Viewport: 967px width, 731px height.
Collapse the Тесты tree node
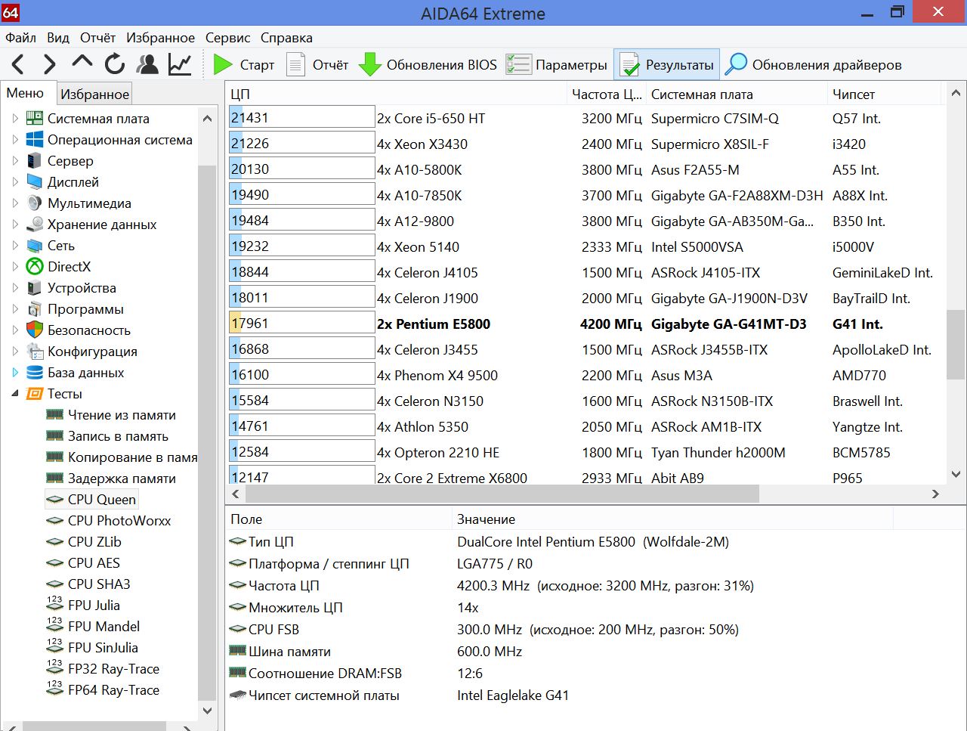pos(15,394)
